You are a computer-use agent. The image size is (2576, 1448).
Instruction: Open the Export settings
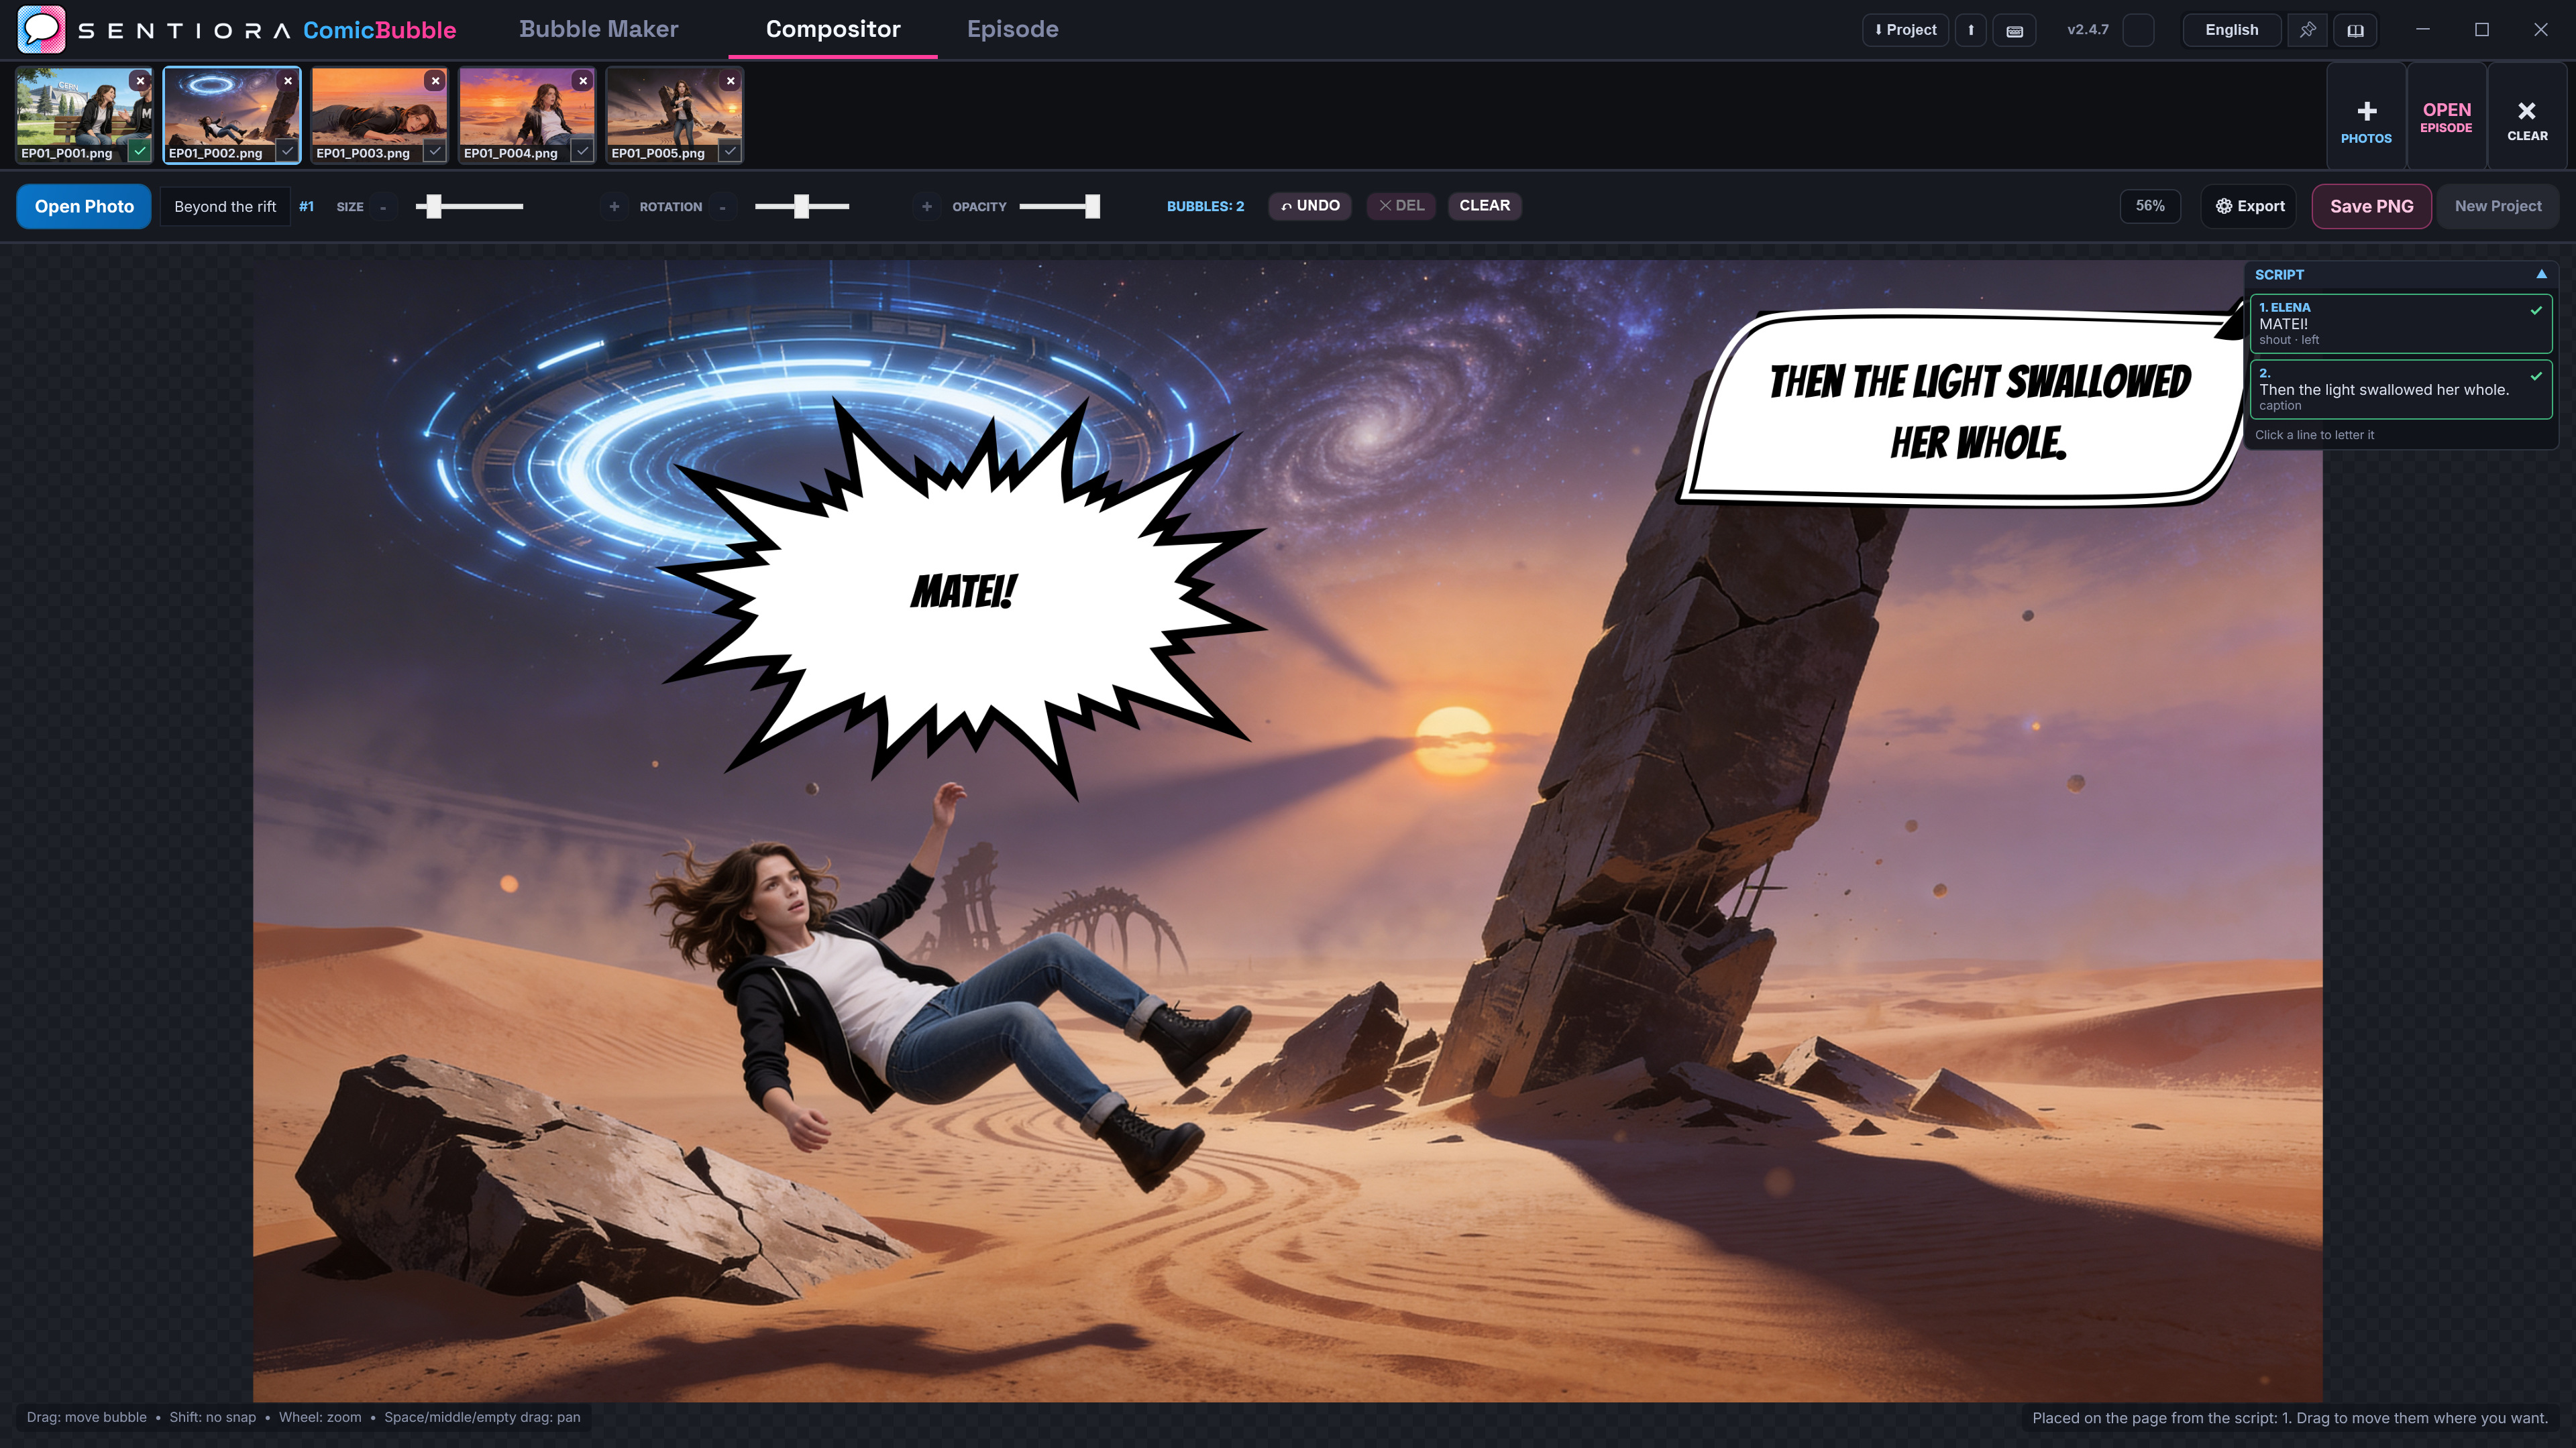pos(2249,206)
